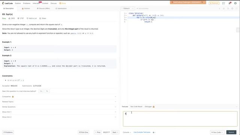Expand the Related Topics section
This screenshot has width=240, height=135.
tap(59, 102)
